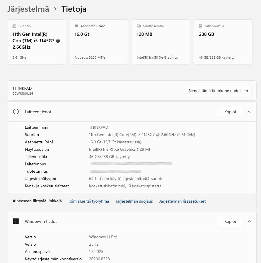Image resolution: width=261 pixels, height=263 pixels.
Task: Click the Kynä- ja kosketuslaitteet label
Action: (x=47, y=186)
